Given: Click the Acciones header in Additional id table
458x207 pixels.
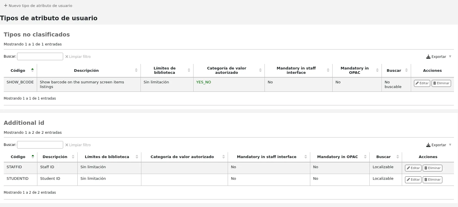Looking at the screenshot, I should (428, 157).
